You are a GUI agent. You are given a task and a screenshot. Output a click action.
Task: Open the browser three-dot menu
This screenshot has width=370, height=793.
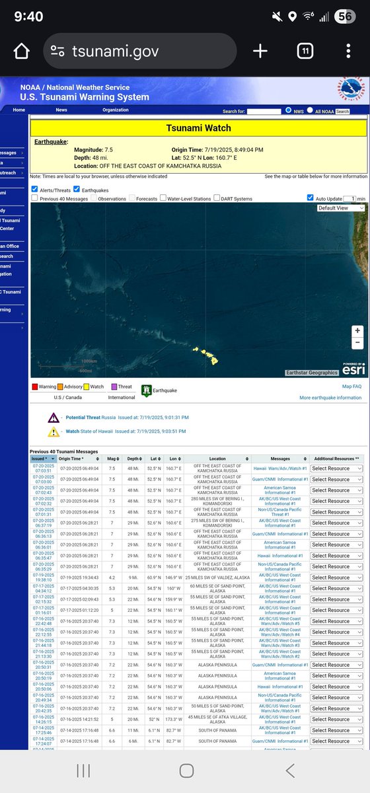(x=348, y=52)
